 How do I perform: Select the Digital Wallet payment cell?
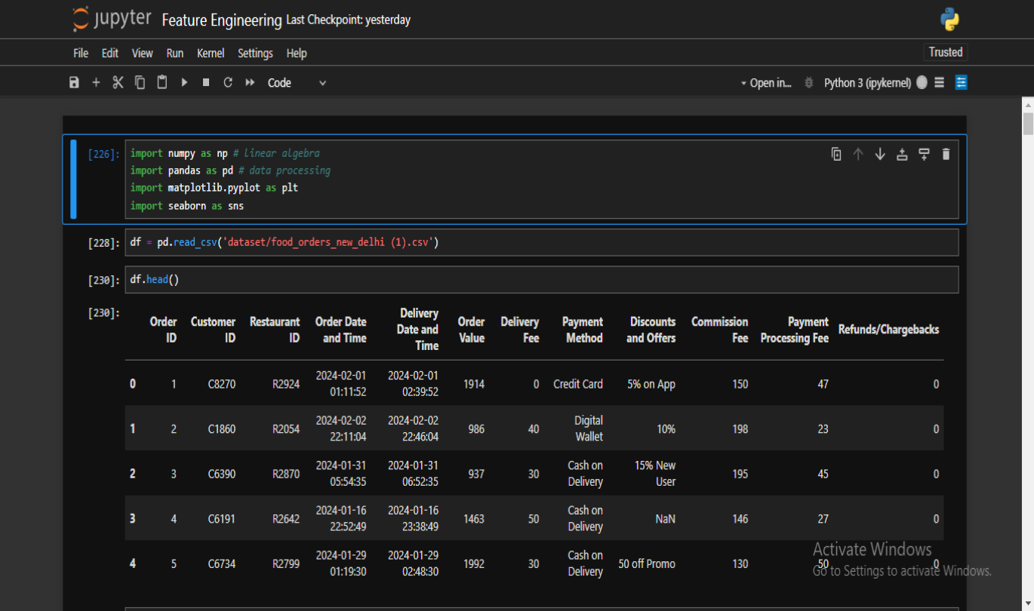point(589,428)
